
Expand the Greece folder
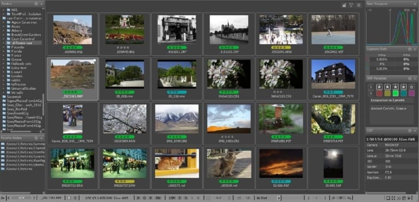(x=3, y=59)
